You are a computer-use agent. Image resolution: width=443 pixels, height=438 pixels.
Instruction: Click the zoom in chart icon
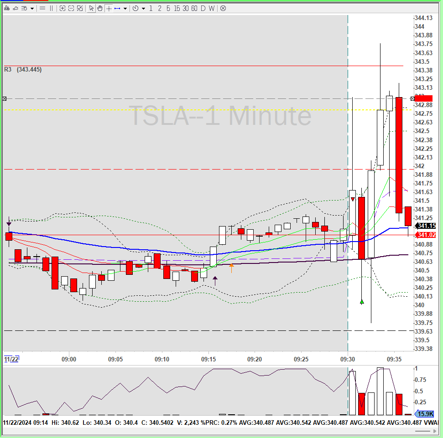63,9
